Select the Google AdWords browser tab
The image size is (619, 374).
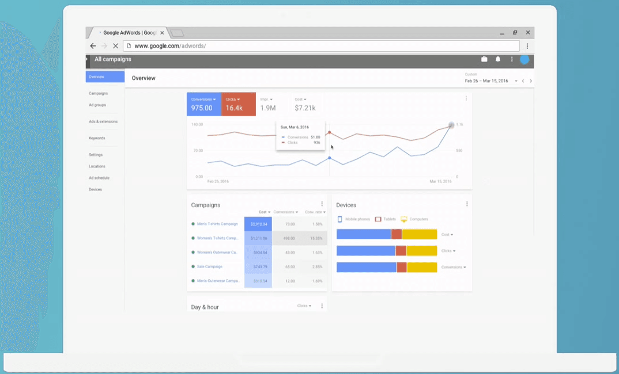tap(129, 33)
